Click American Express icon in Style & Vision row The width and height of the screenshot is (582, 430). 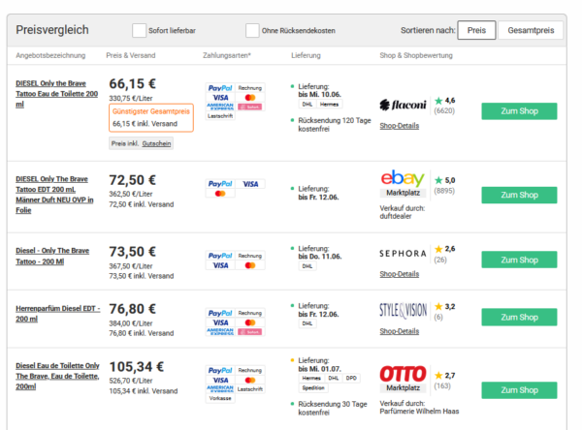pyautogui.click(x=220, y=332)
